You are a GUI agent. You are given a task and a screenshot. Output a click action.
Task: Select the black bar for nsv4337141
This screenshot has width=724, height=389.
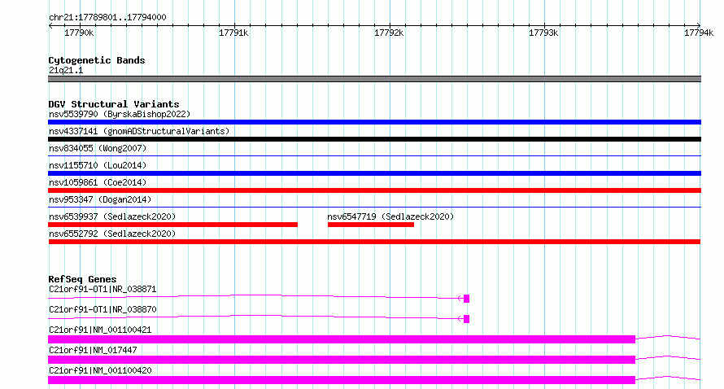(374, 139)
